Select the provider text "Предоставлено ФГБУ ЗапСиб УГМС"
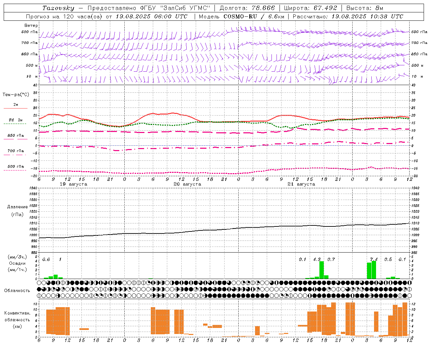Viewport: 429px width, 343px height. click(x=149, y=8)
